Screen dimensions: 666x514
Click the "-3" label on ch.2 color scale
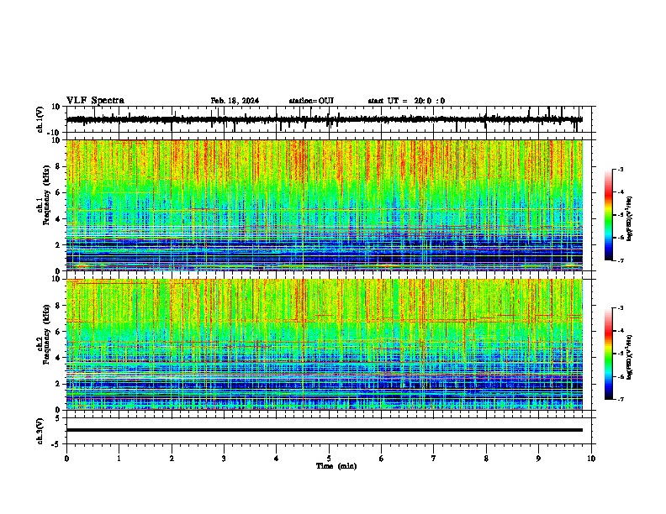coord(620,308)
